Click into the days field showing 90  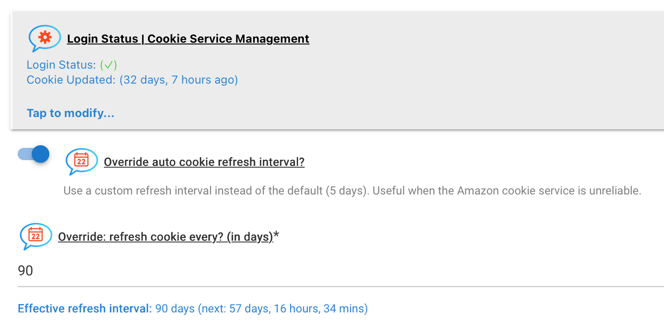click(341, 271)
